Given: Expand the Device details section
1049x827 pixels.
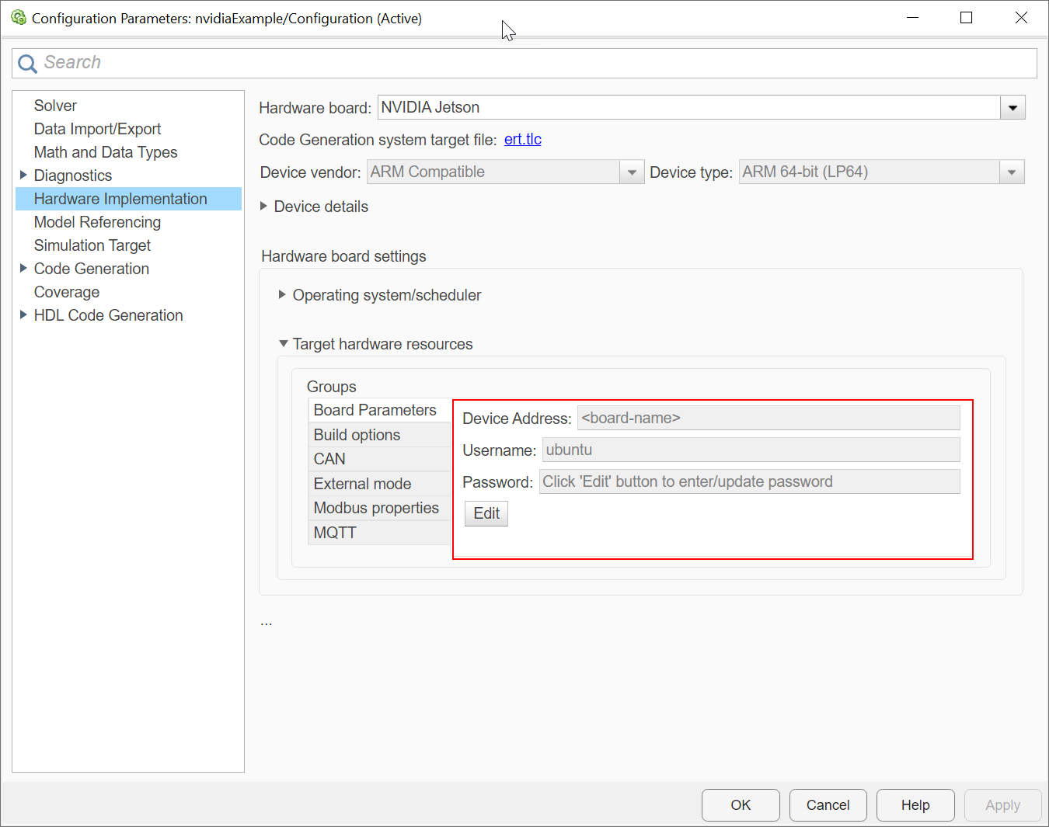Looking at the screenshot, I should [263, 207].
